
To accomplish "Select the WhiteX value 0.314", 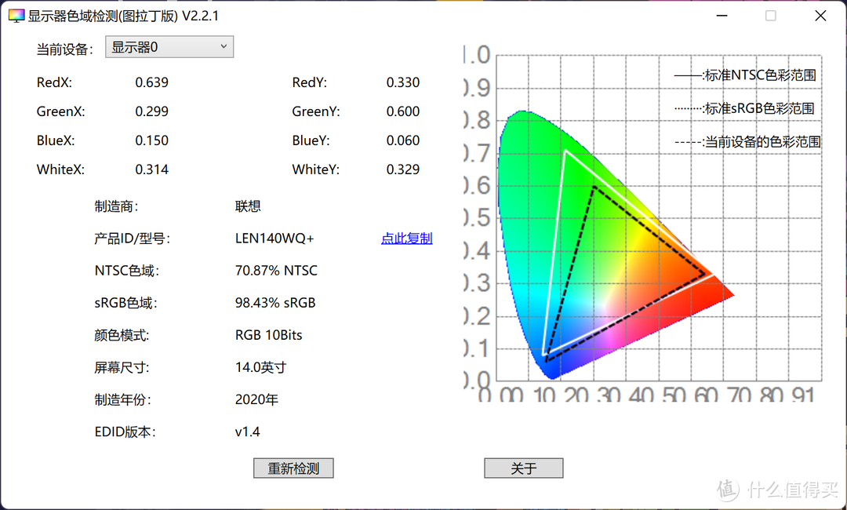I will tap(152, 169).
